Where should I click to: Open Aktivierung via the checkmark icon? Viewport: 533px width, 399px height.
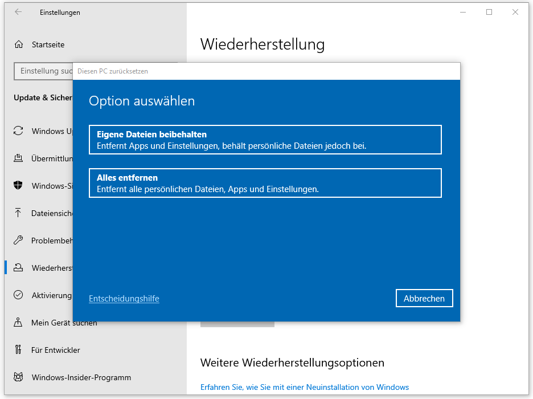pyautogui.click(x=19, y=295)
